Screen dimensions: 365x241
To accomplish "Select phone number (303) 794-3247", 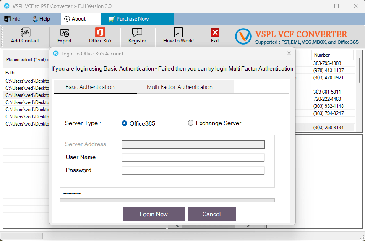I will [328, 113].
